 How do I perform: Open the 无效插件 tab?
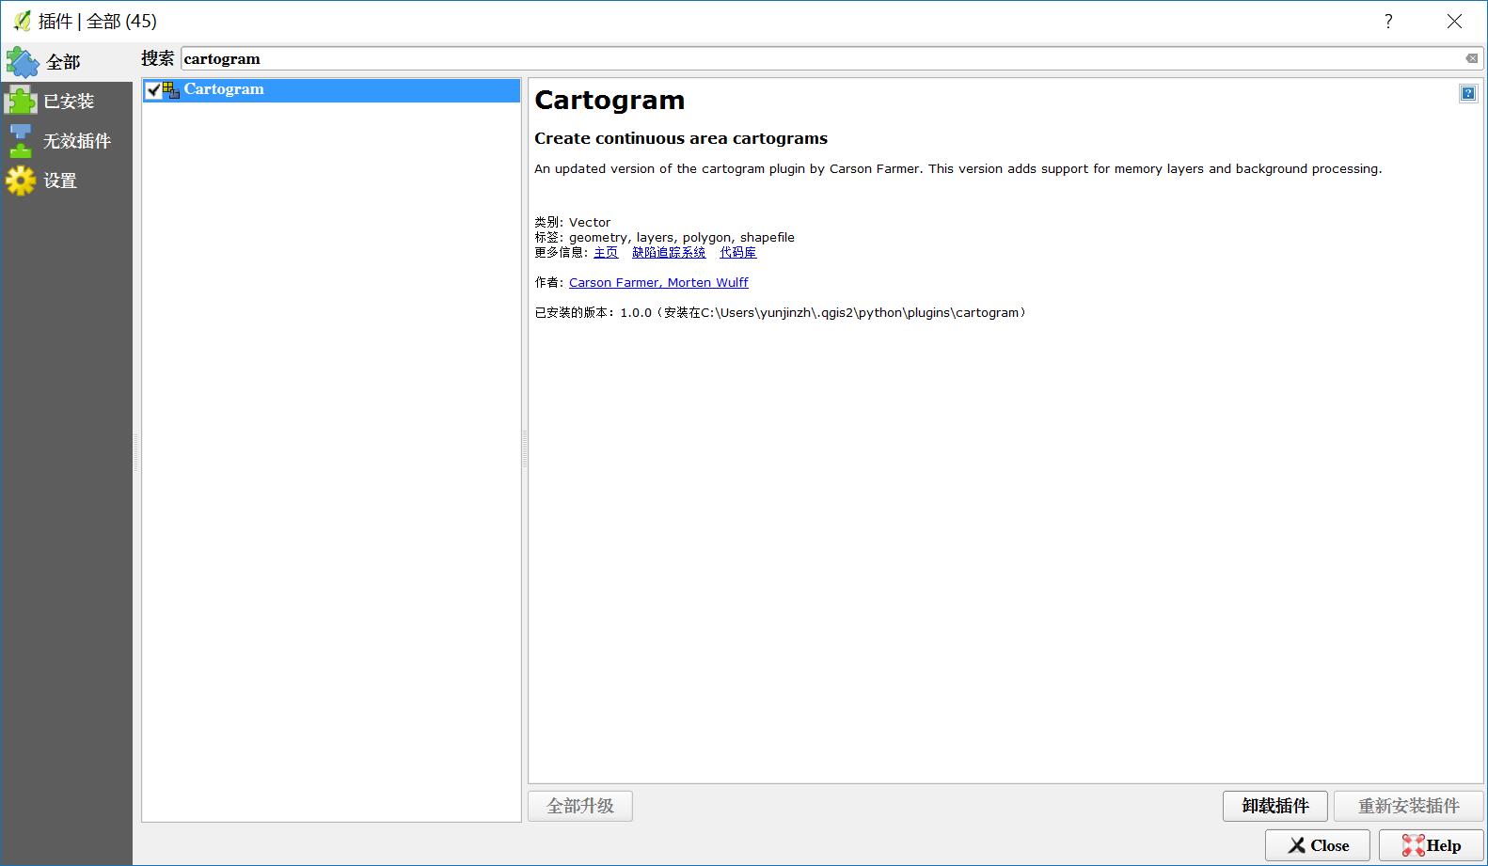point(66,141)
